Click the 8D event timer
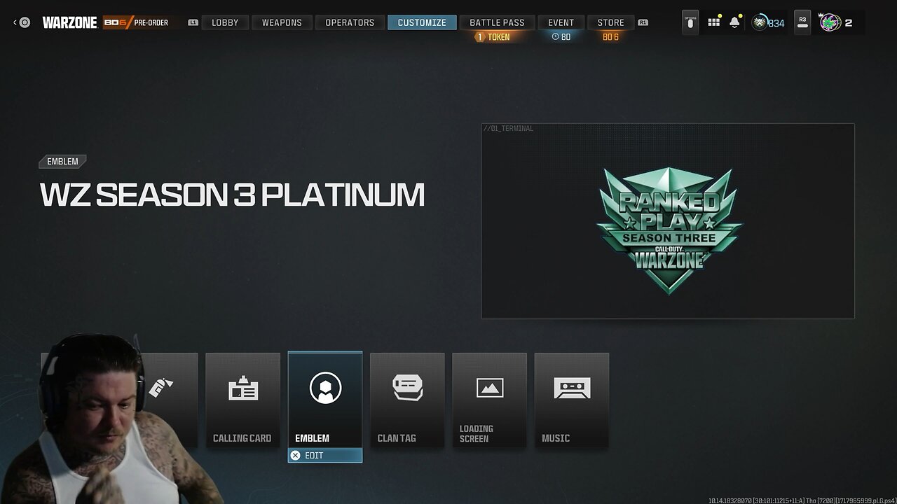897x504 pixels. click(x=561, y=37)
